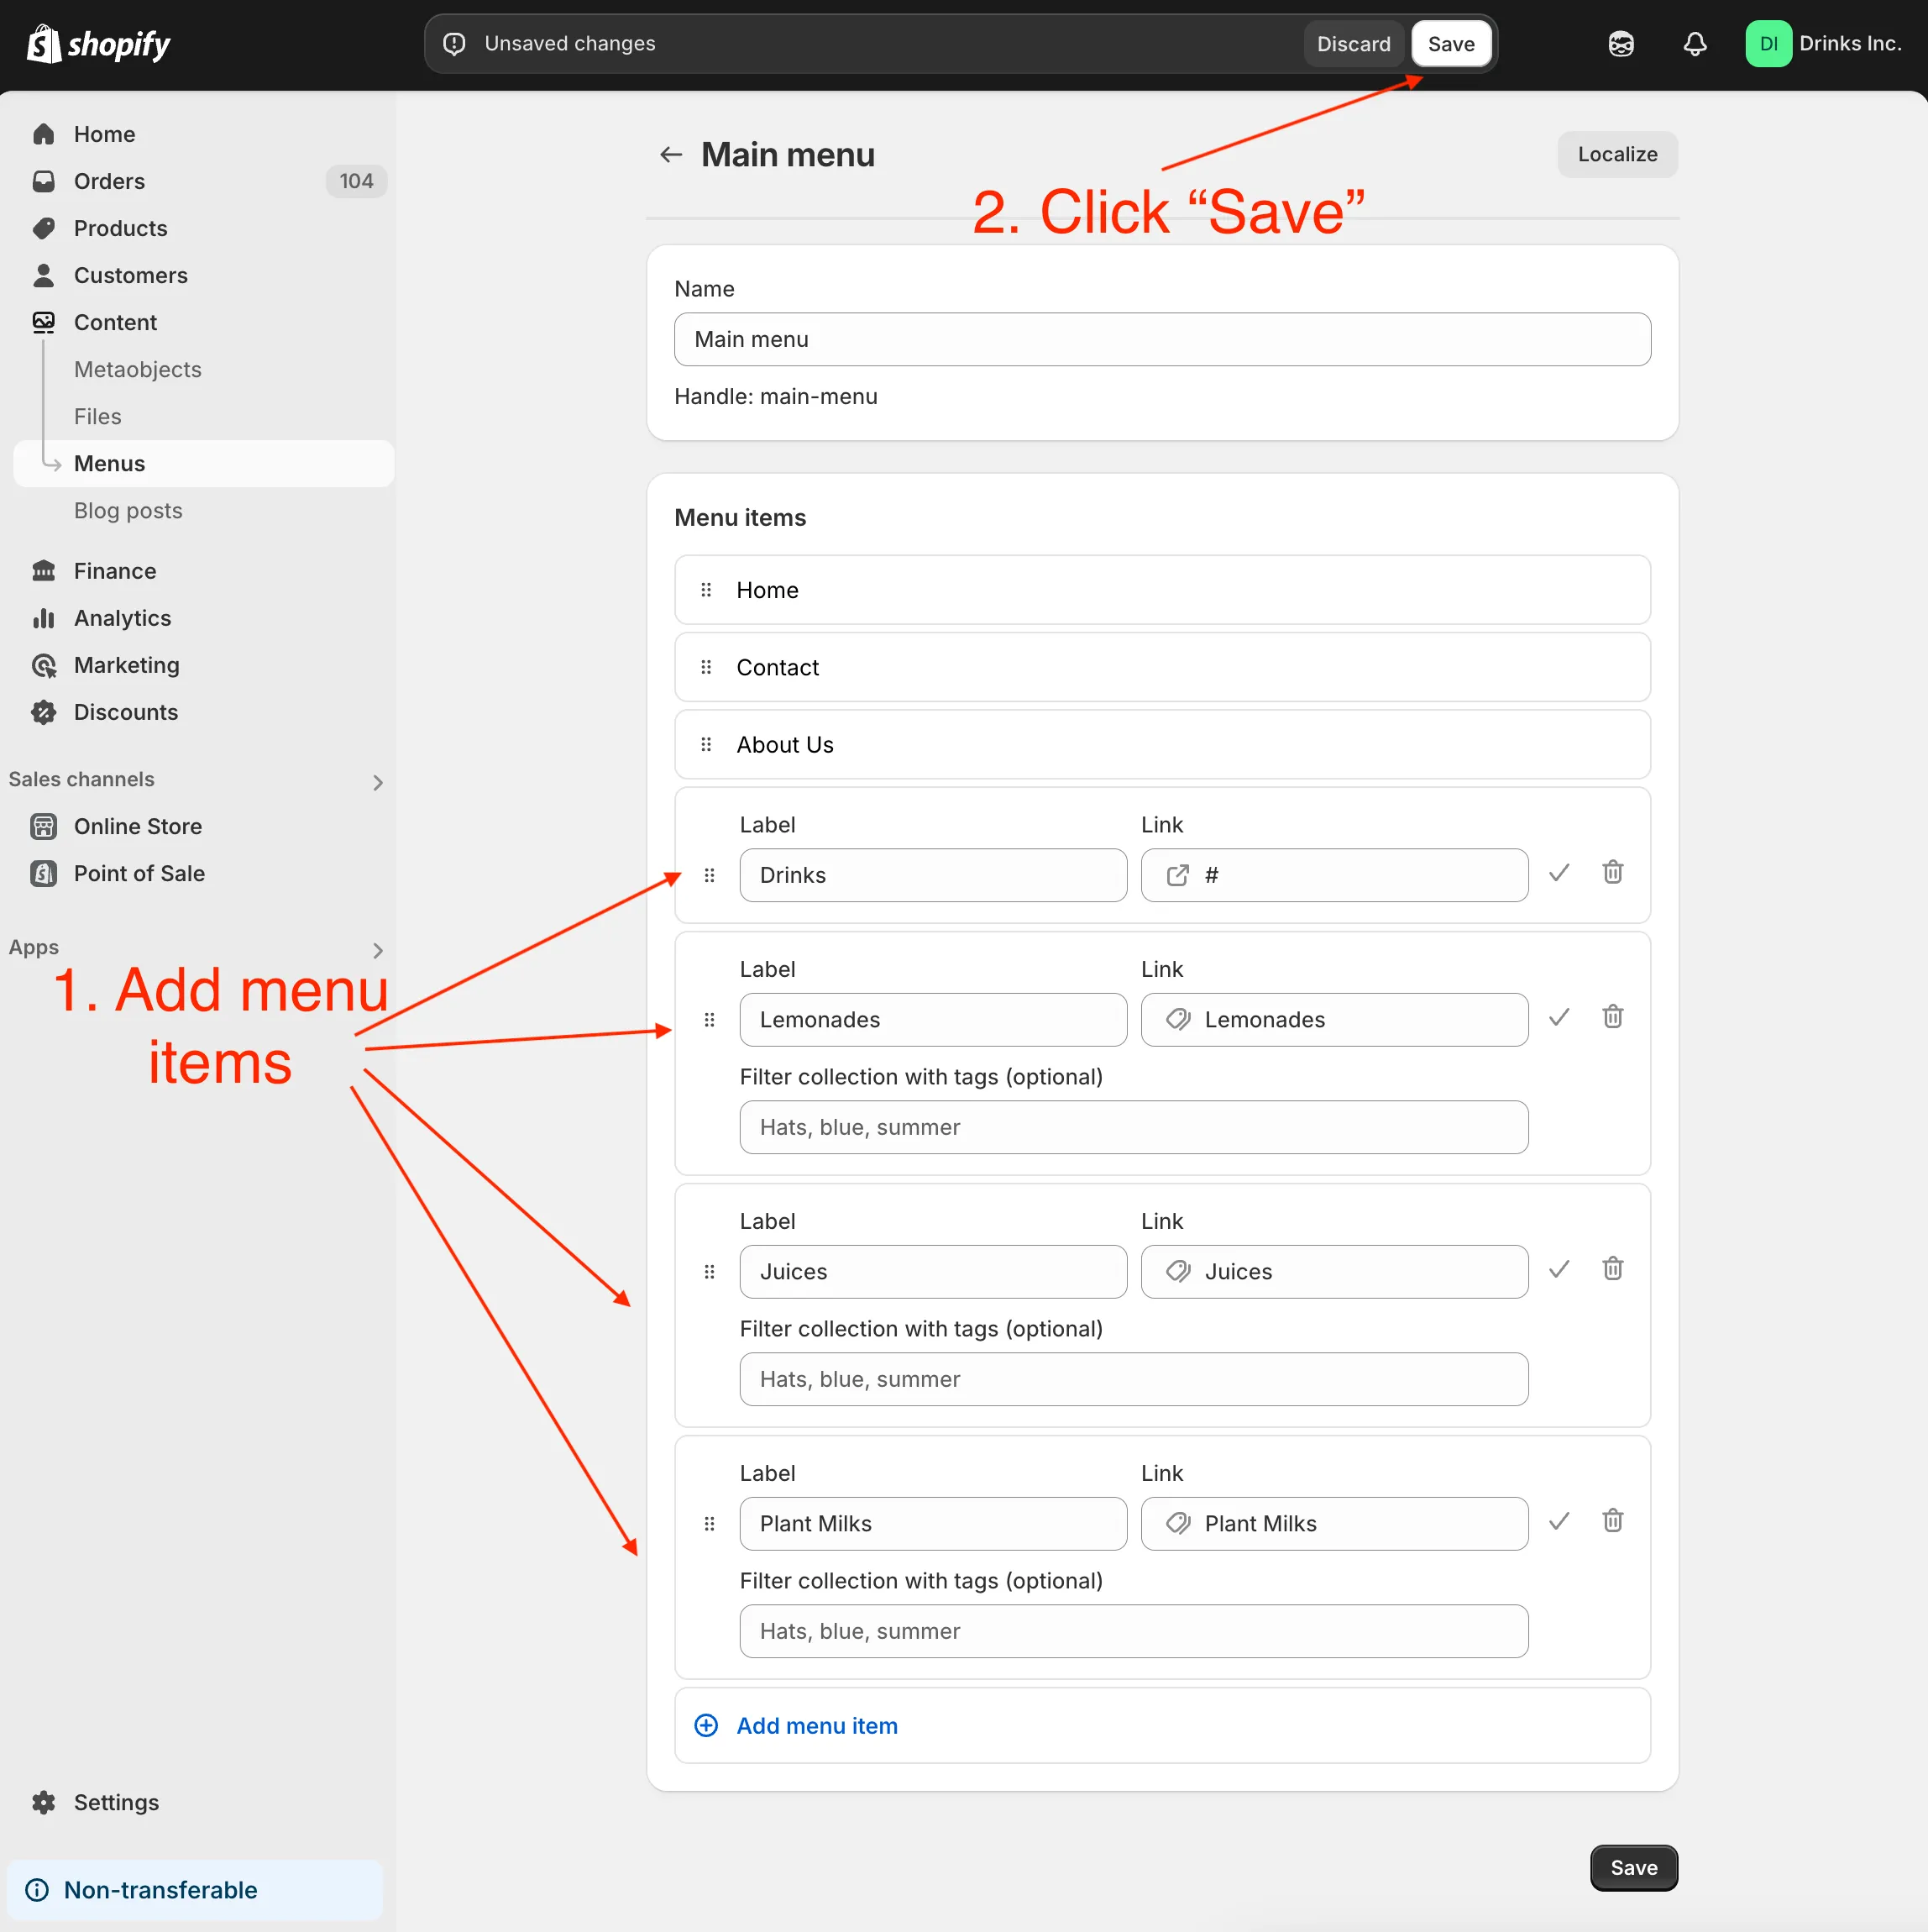Open the Drinks Inc. account menu
This screenshot has height=1932, width=1928.
(x=1825, y=43)
